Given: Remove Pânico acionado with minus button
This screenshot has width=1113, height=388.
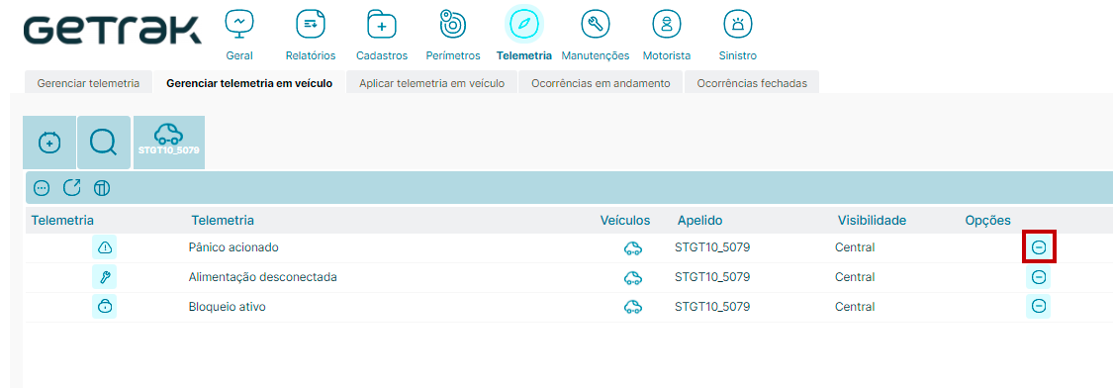Looking at the screenshot, I should click(x=1039, y=247).
